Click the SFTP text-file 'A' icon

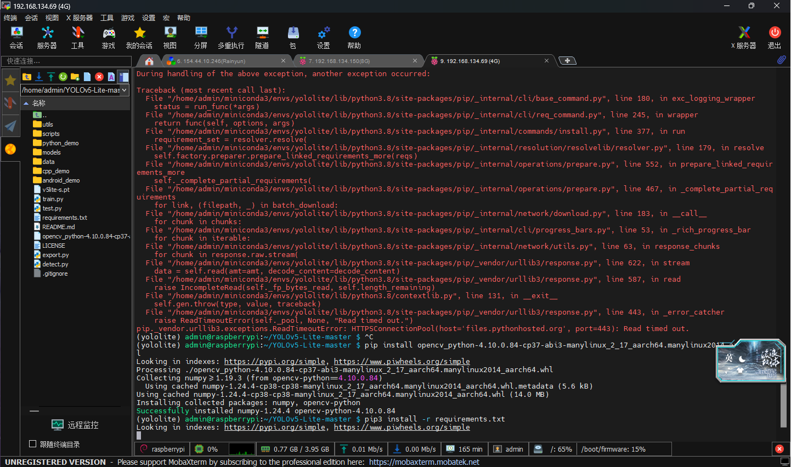(111, 77)
